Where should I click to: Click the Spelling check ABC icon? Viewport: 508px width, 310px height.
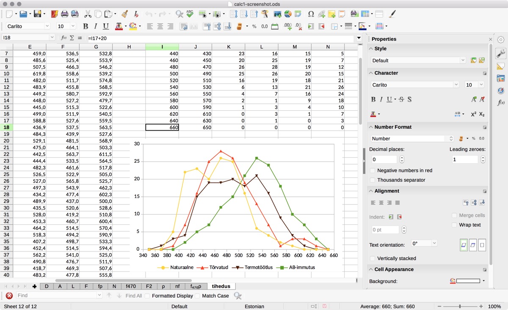[x=190, y=14]
